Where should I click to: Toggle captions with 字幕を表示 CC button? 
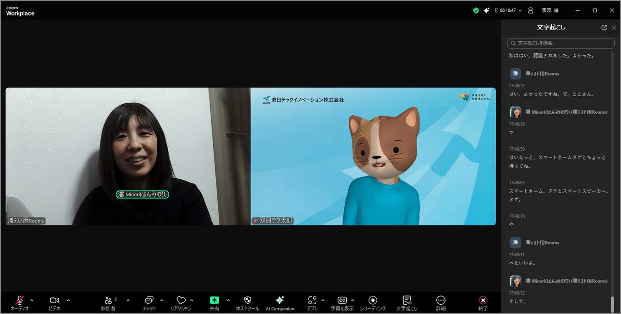tap(342, 303)
